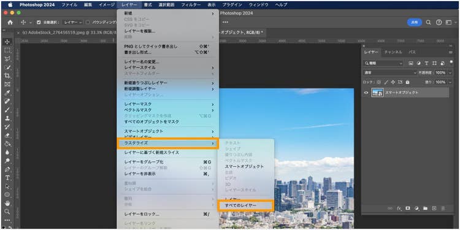The width and height of the screenshot is (460, 230).
Task: Select the Type tool
Action: 7,178
